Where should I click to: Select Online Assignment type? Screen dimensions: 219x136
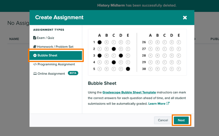click(x=49, y=74)
